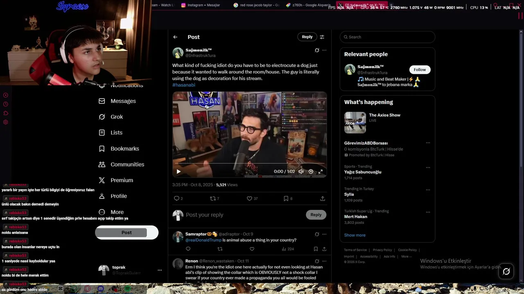The image size is (524, 294).
Task: Like Samraptor's comment
Action: (252, 249)
